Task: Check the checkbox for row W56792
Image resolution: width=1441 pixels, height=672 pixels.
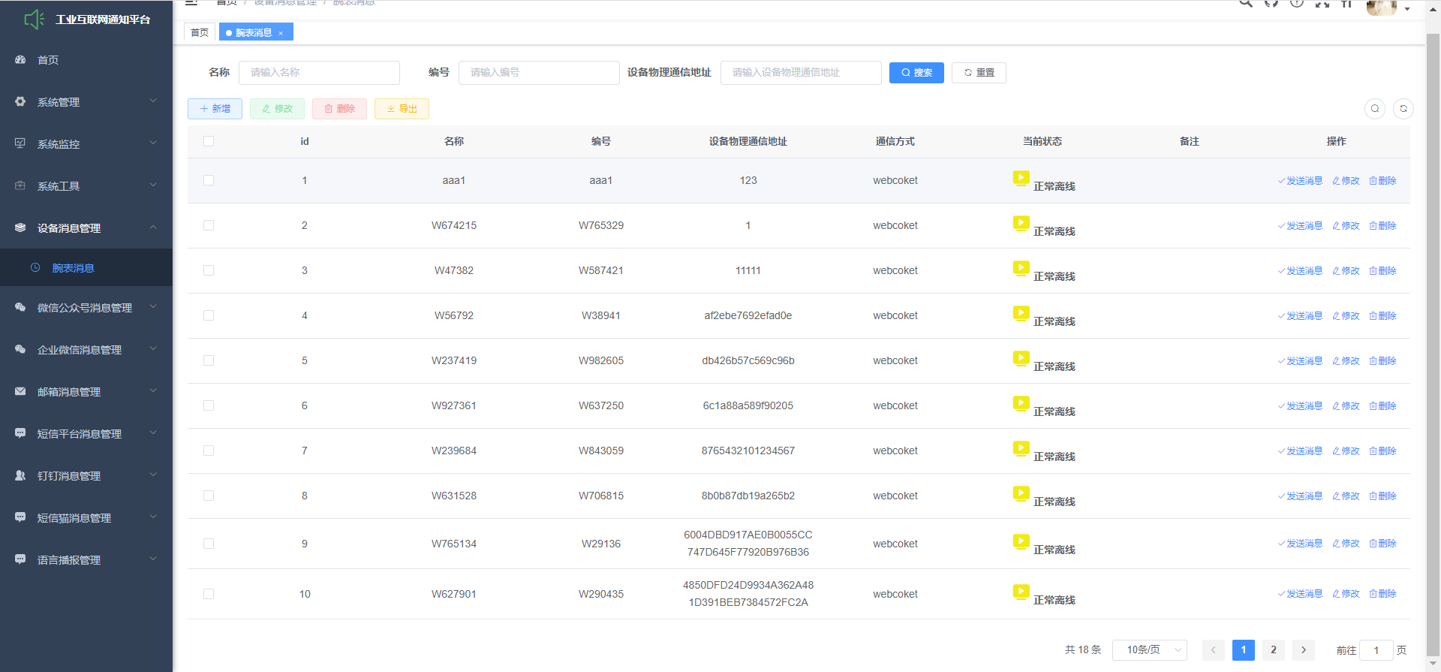Action: (209, 315)
